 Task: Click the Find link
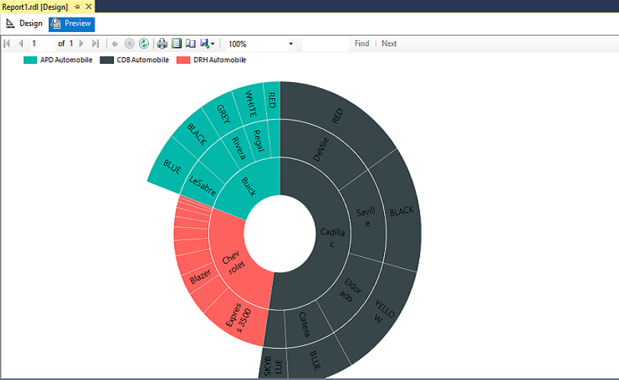[x=362, y=43]
